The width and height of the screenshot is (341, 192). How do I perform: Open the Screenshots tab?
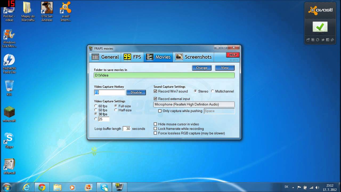(x=194, y=57)
